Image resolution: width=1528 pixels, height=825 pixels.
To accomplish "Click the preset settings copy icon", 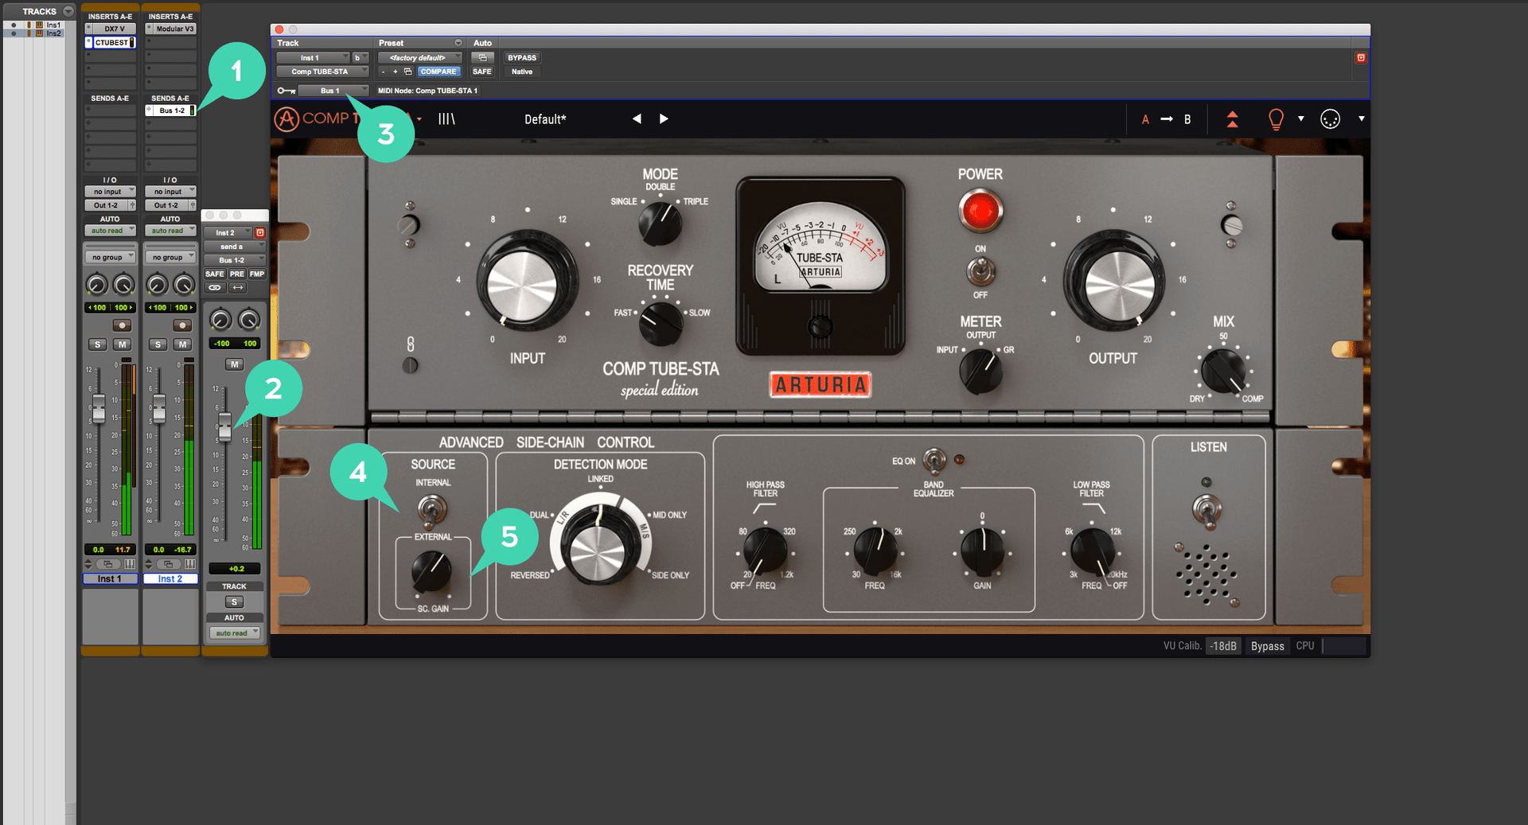I will (x=408, y=72).
